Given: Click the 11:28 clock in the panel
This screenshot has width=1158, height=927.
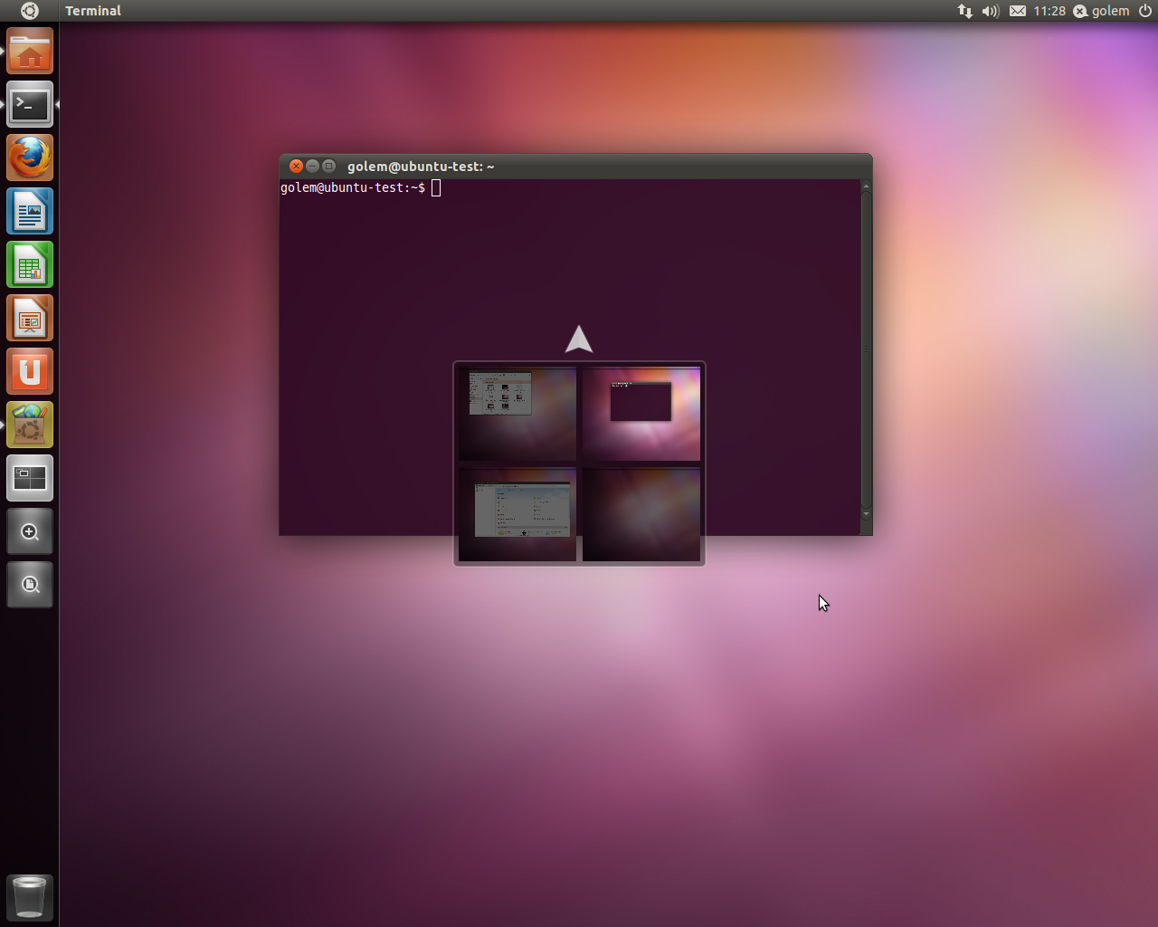Looking at the screenshot, I should [1049, 11].
